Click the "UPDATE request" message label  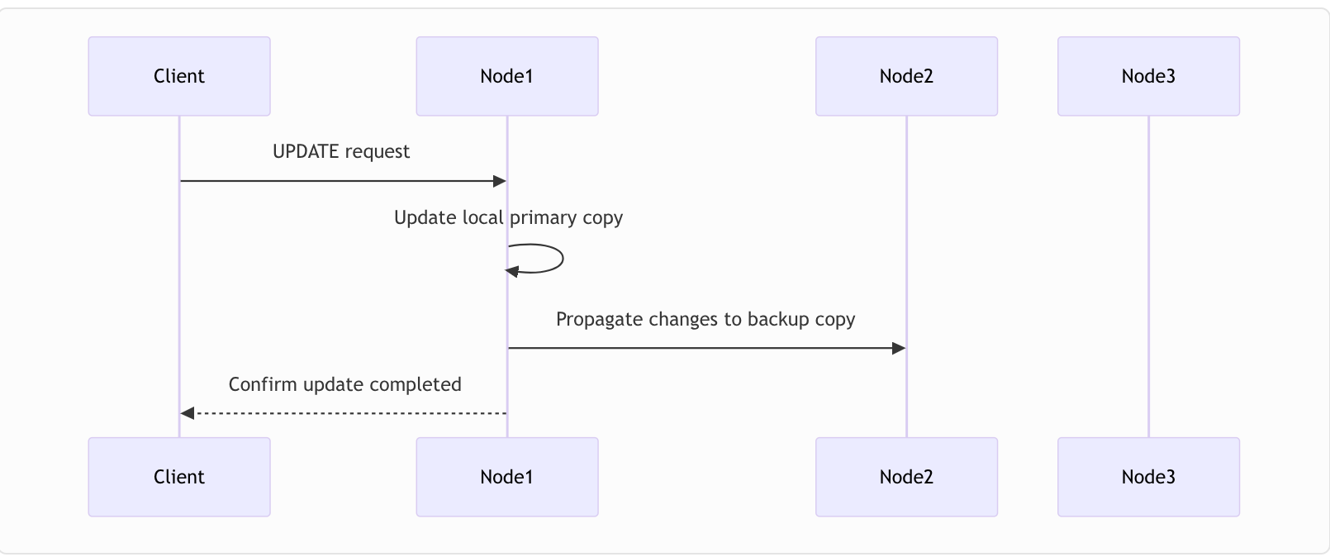click(x=341, y=152)
